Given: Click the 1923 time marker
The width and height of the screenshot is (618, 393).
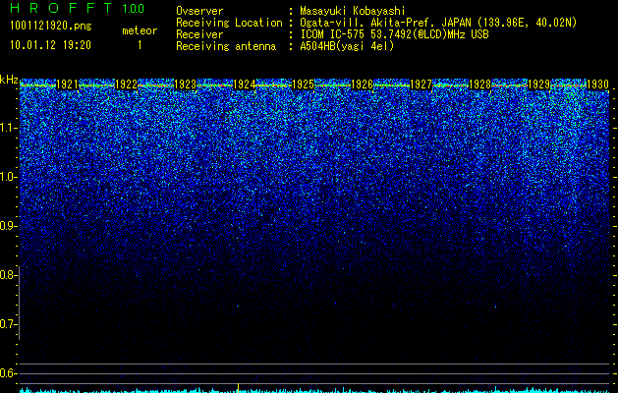Looking at the screenshot, I should (x=185, y=84).
